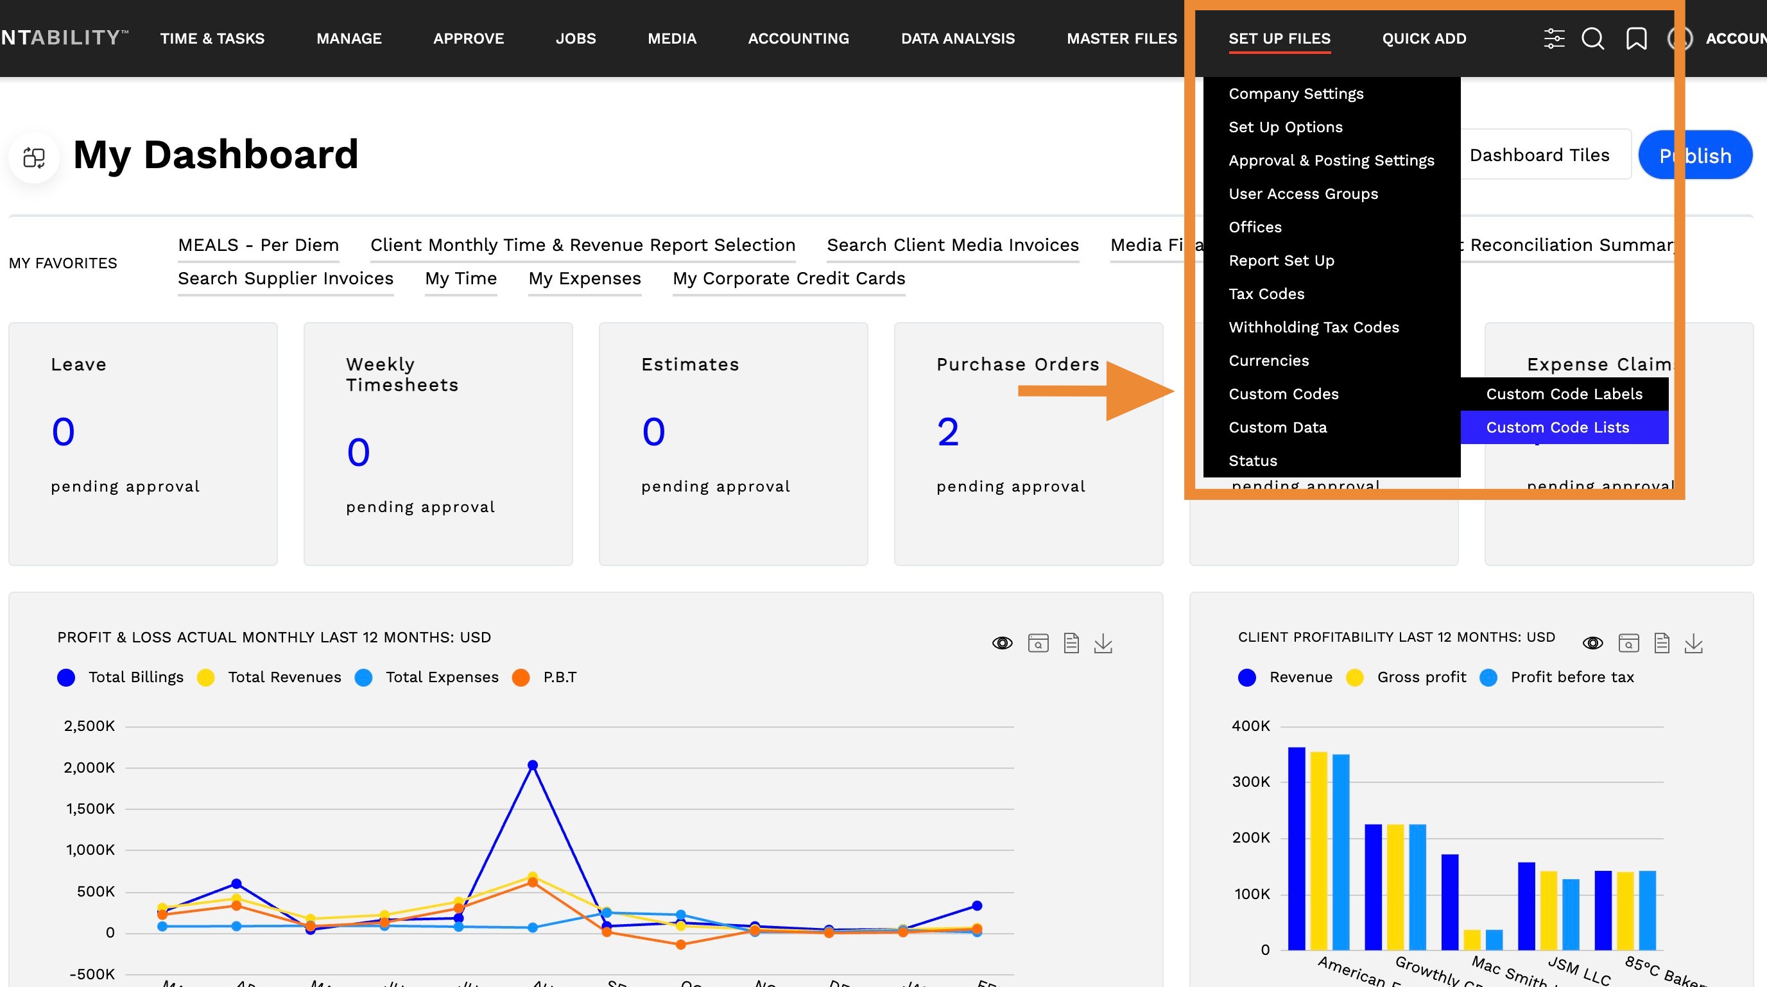Select Company Settings from menu
Image resolution: width=1767 pixels, height=987 pixels.
[x=1331, y=93]
